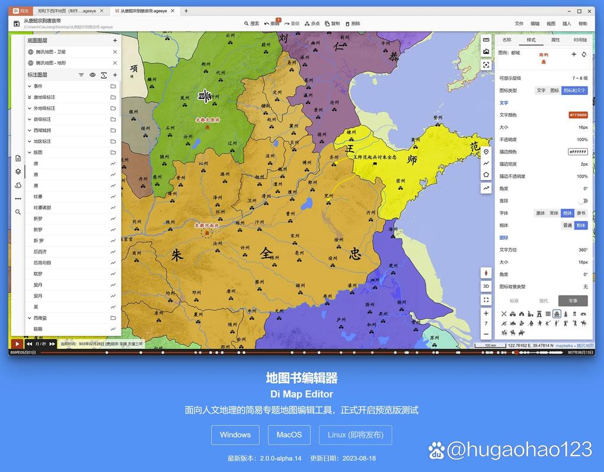Open the document page sidebar icon
The height and width of the screenshot is (472, 604).
tap(18, 158)
